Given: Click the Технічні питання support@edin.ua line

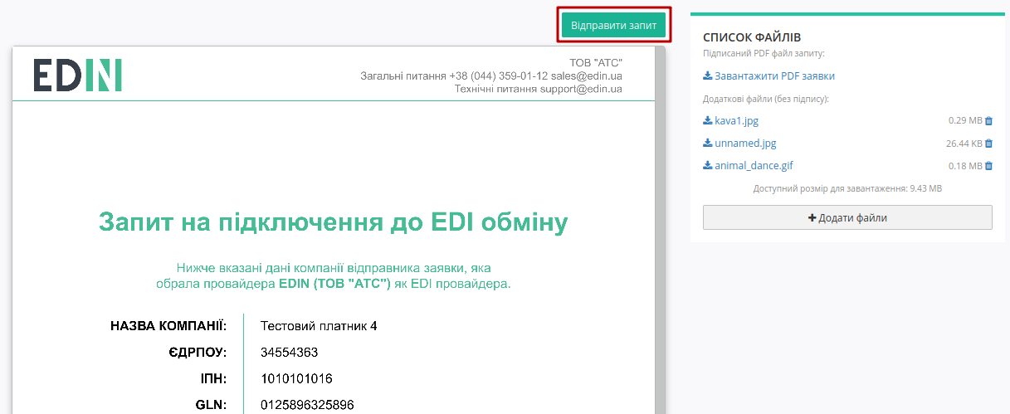Looking at the screenshot, I should tap(539, 89).
